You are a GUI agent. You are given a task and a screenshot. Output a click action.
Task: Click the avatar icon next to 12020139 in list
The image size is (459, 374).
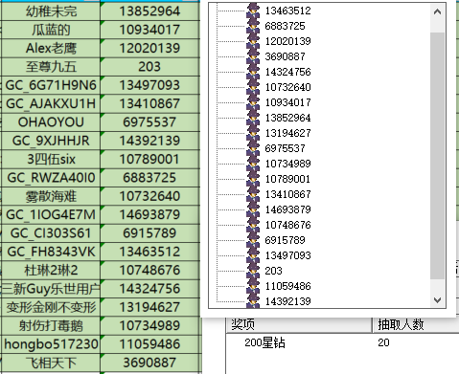253,41
